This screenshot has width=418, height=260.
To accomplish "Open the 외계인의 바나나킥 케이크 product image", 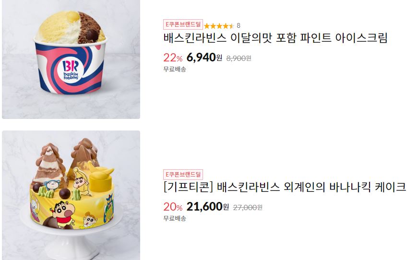I will [x=71, y=195].
